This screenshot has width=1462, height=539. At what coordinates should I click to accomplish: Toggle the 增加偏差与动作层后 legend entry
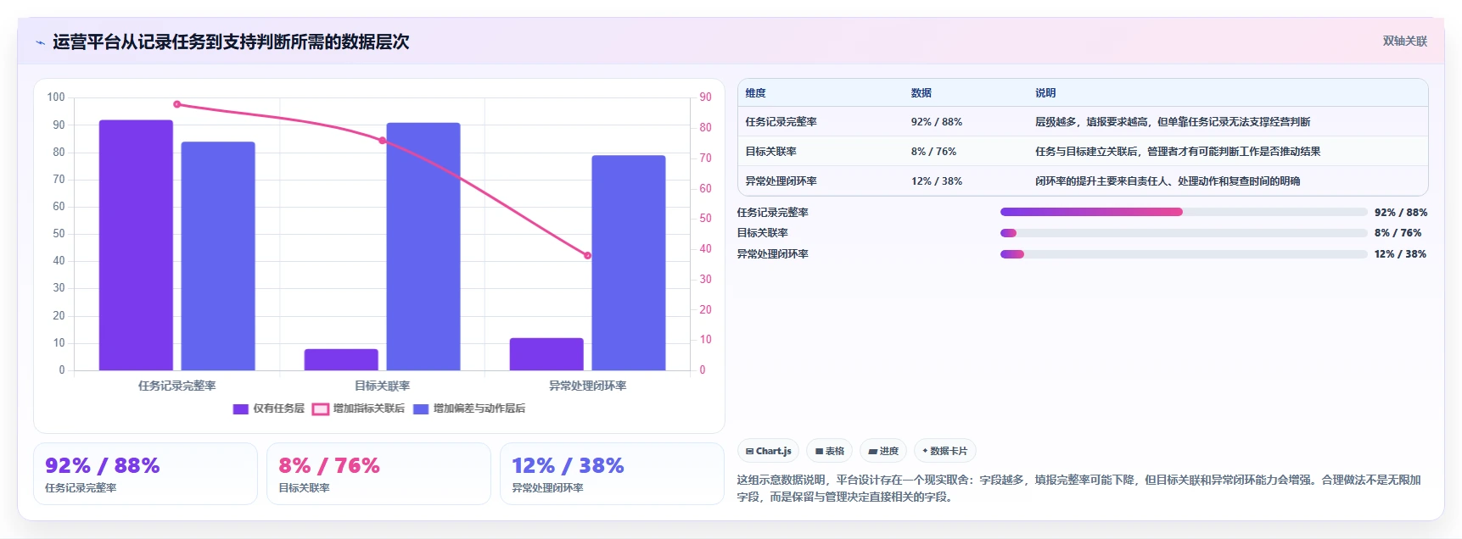pyautogui.click(x=469, y=408)
